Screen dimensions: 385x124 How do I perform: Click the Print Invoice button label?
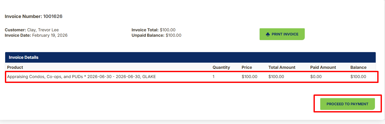pyautogui.click(x=285, y=34)
